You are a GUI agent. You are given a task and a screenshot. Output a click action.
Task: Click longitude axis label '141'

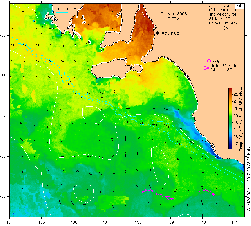tap(235, 222)
